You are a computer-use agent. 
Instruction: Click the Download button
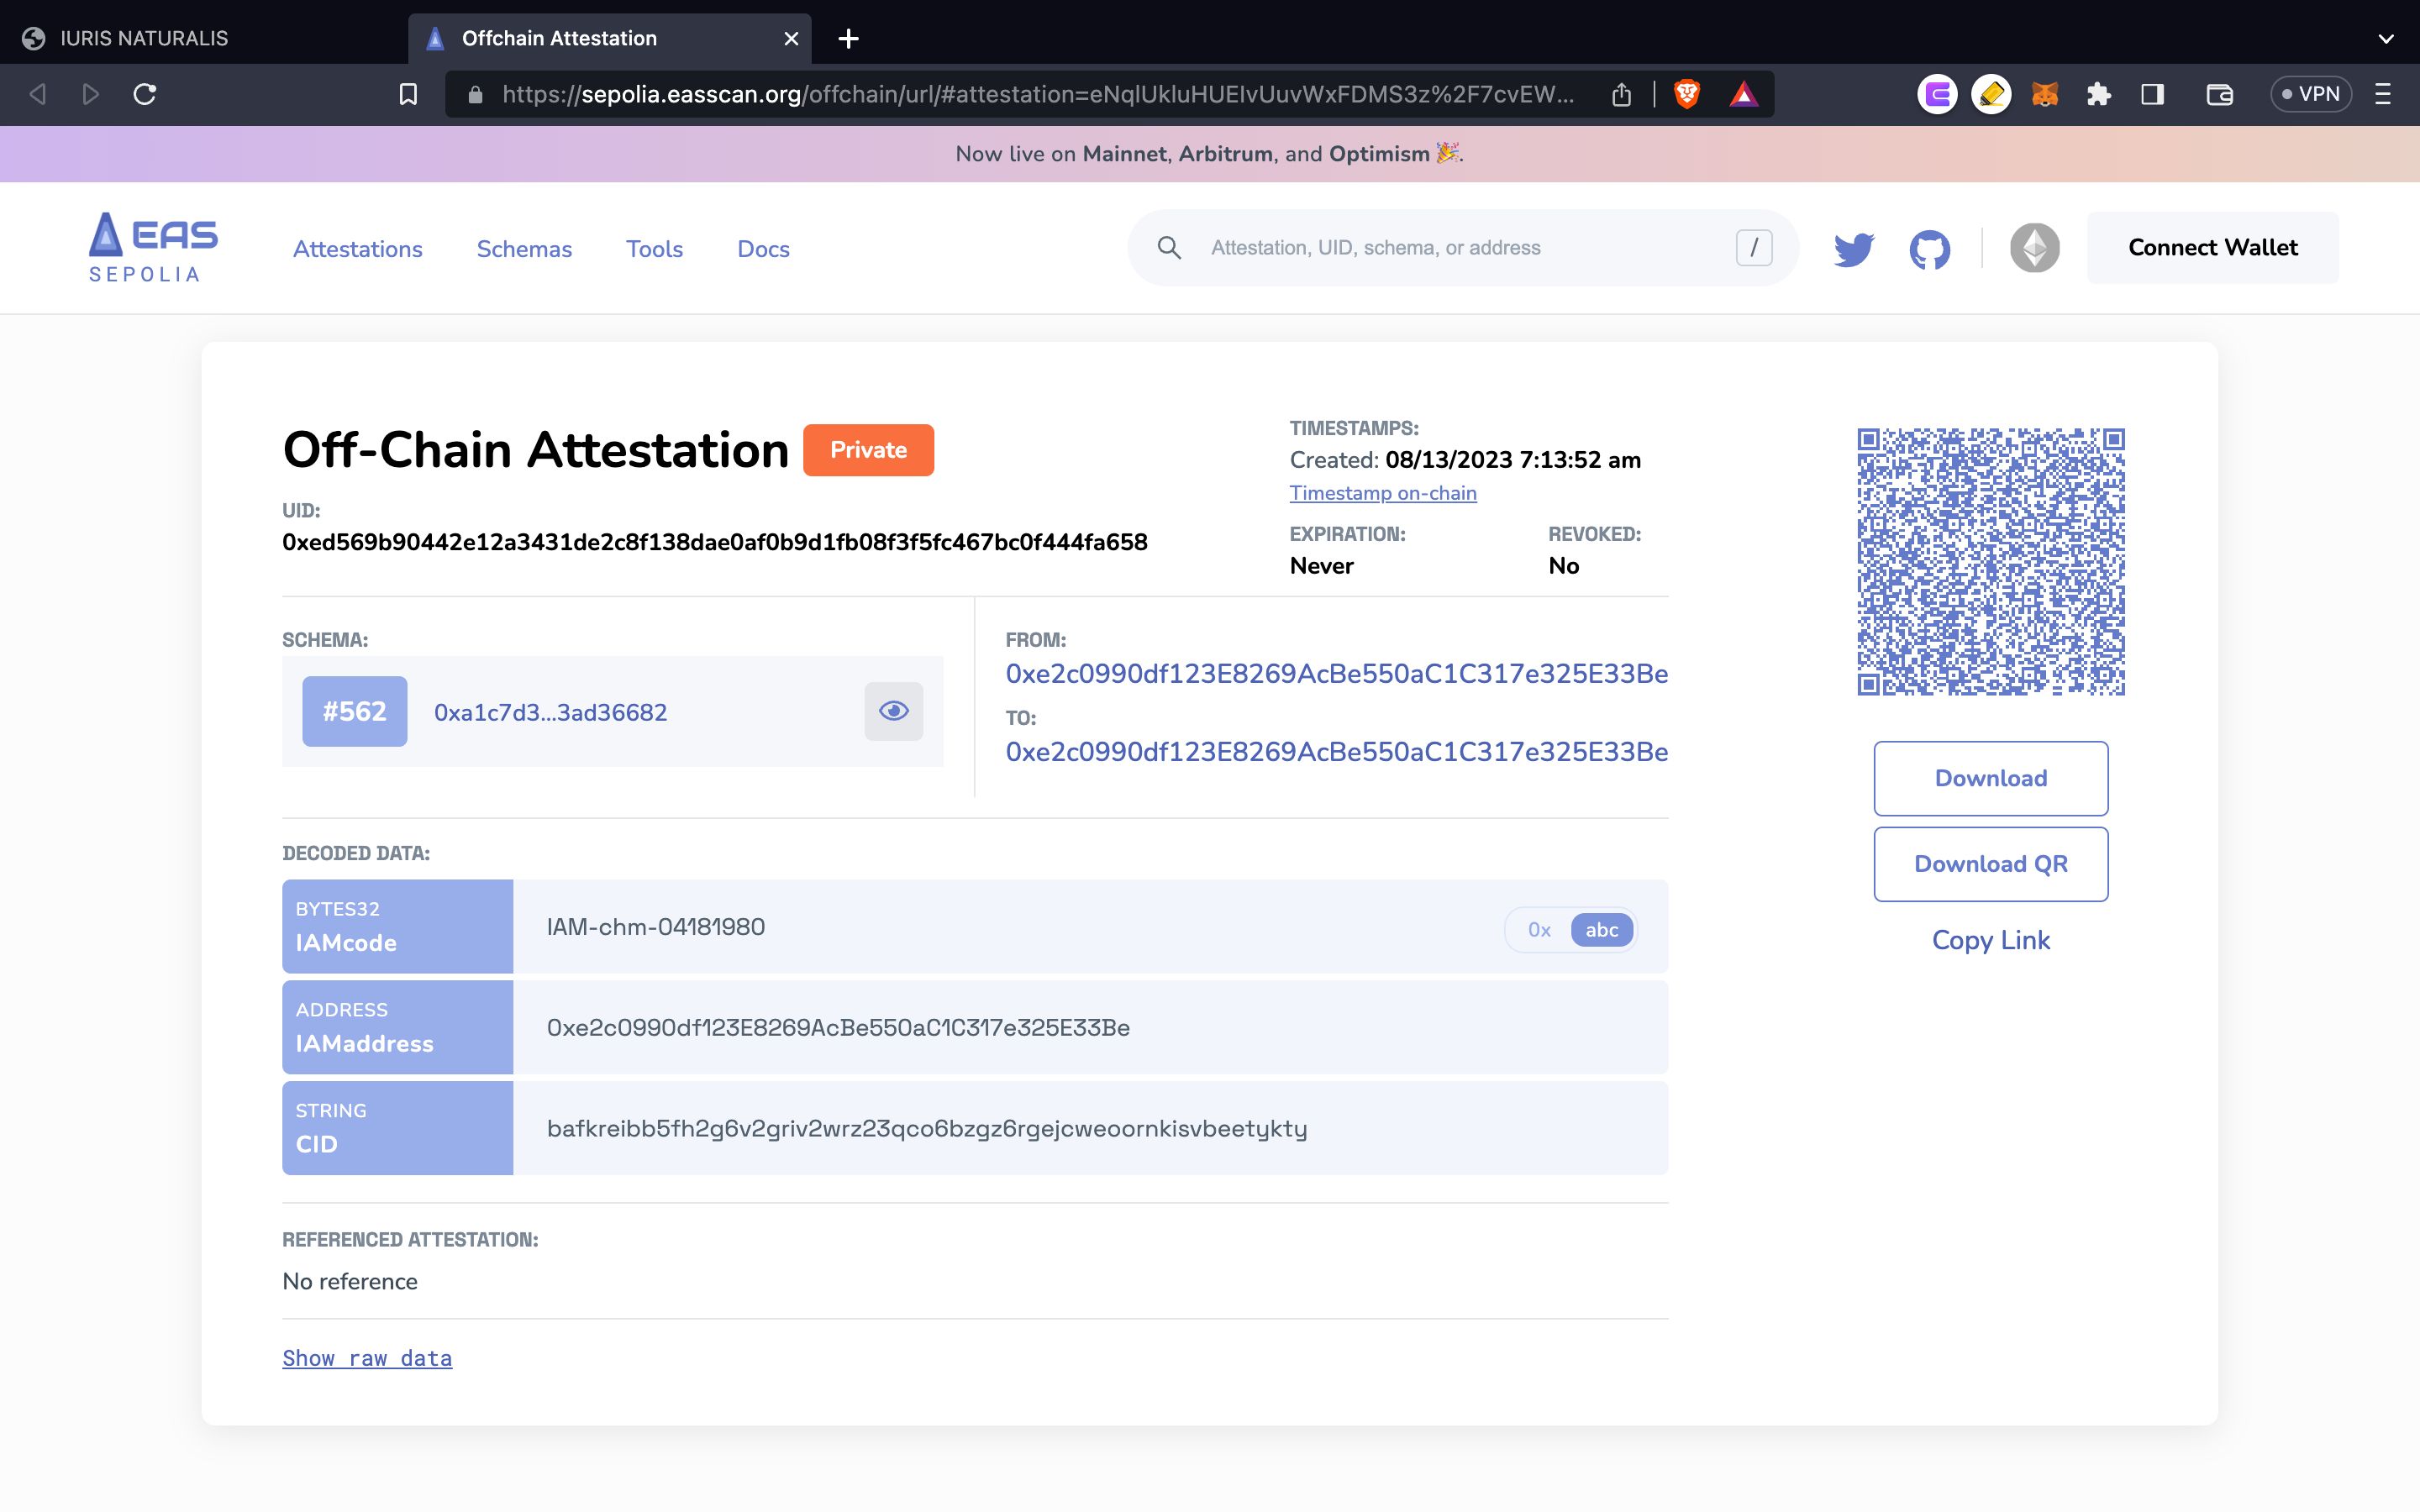pyautogui.click(x=1991, y=778)
